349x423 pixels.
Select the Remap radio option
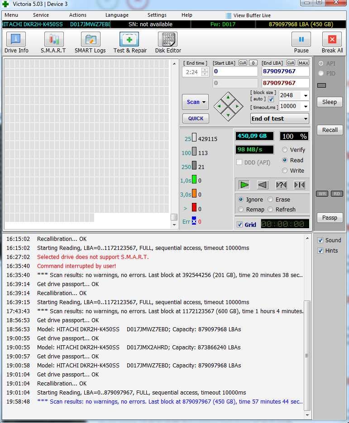[241, 209]
